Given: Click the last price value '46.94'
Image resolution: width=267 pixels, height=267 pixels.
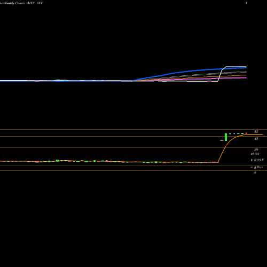Looking at the screenshot, I should (x=255, y=154).
